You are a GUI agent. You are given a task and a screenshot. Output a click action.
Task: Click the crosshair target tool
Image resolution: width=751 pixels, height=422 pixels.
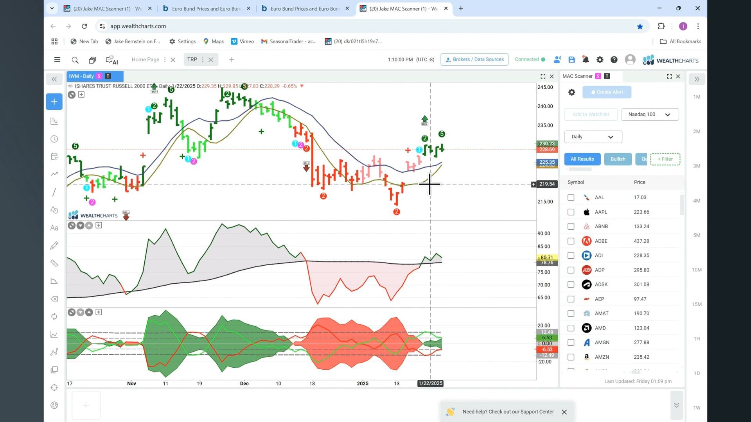[x=54, y=388]
